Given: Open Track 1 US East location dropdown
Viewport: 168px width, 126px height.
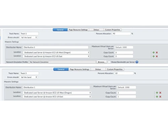Looking at the screenshot, I should pyautogui.click(x=56, y=56).
